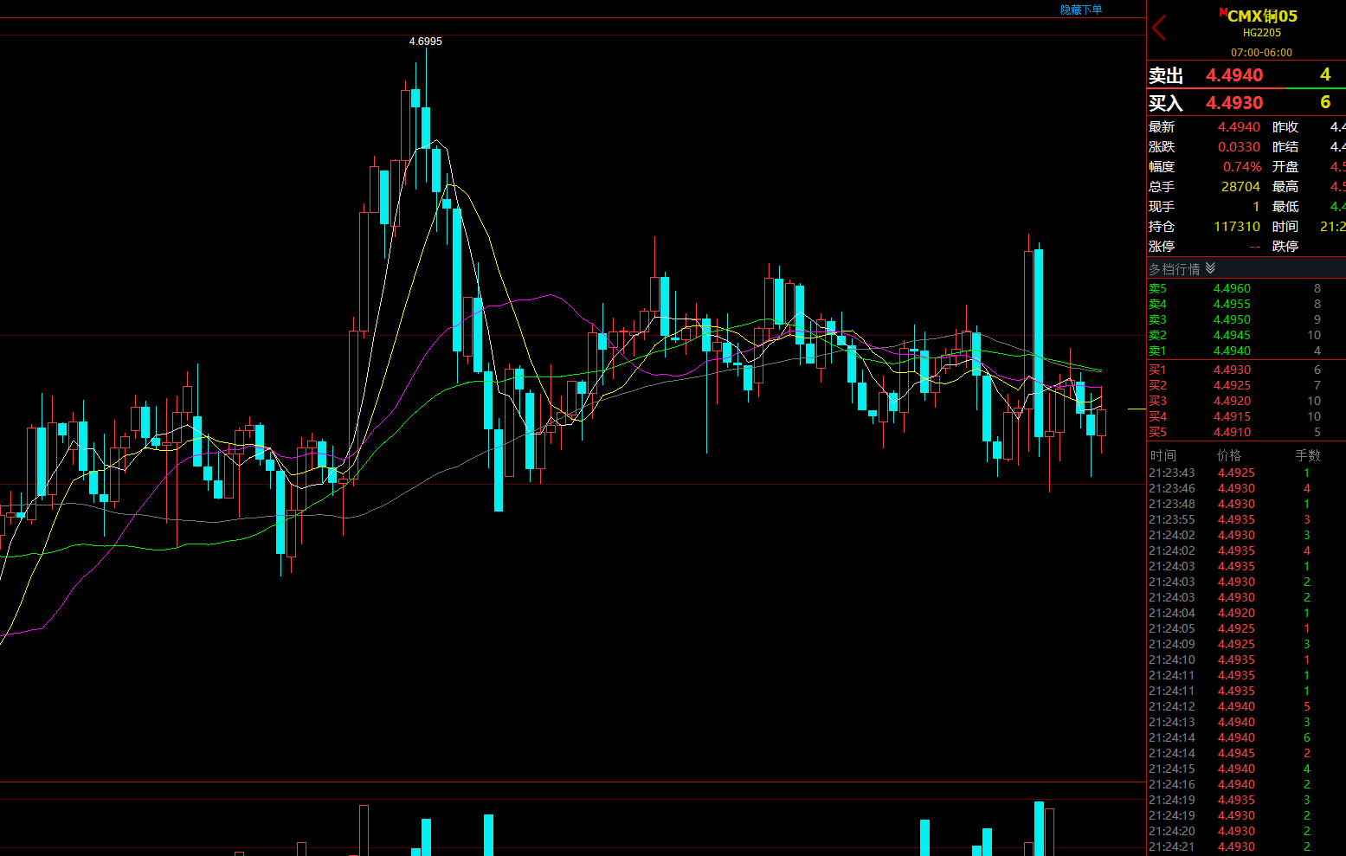The height and width of the screenshot is (856, 1346).
Task: Select the trade at 21:24:15
Action: 1246,769
